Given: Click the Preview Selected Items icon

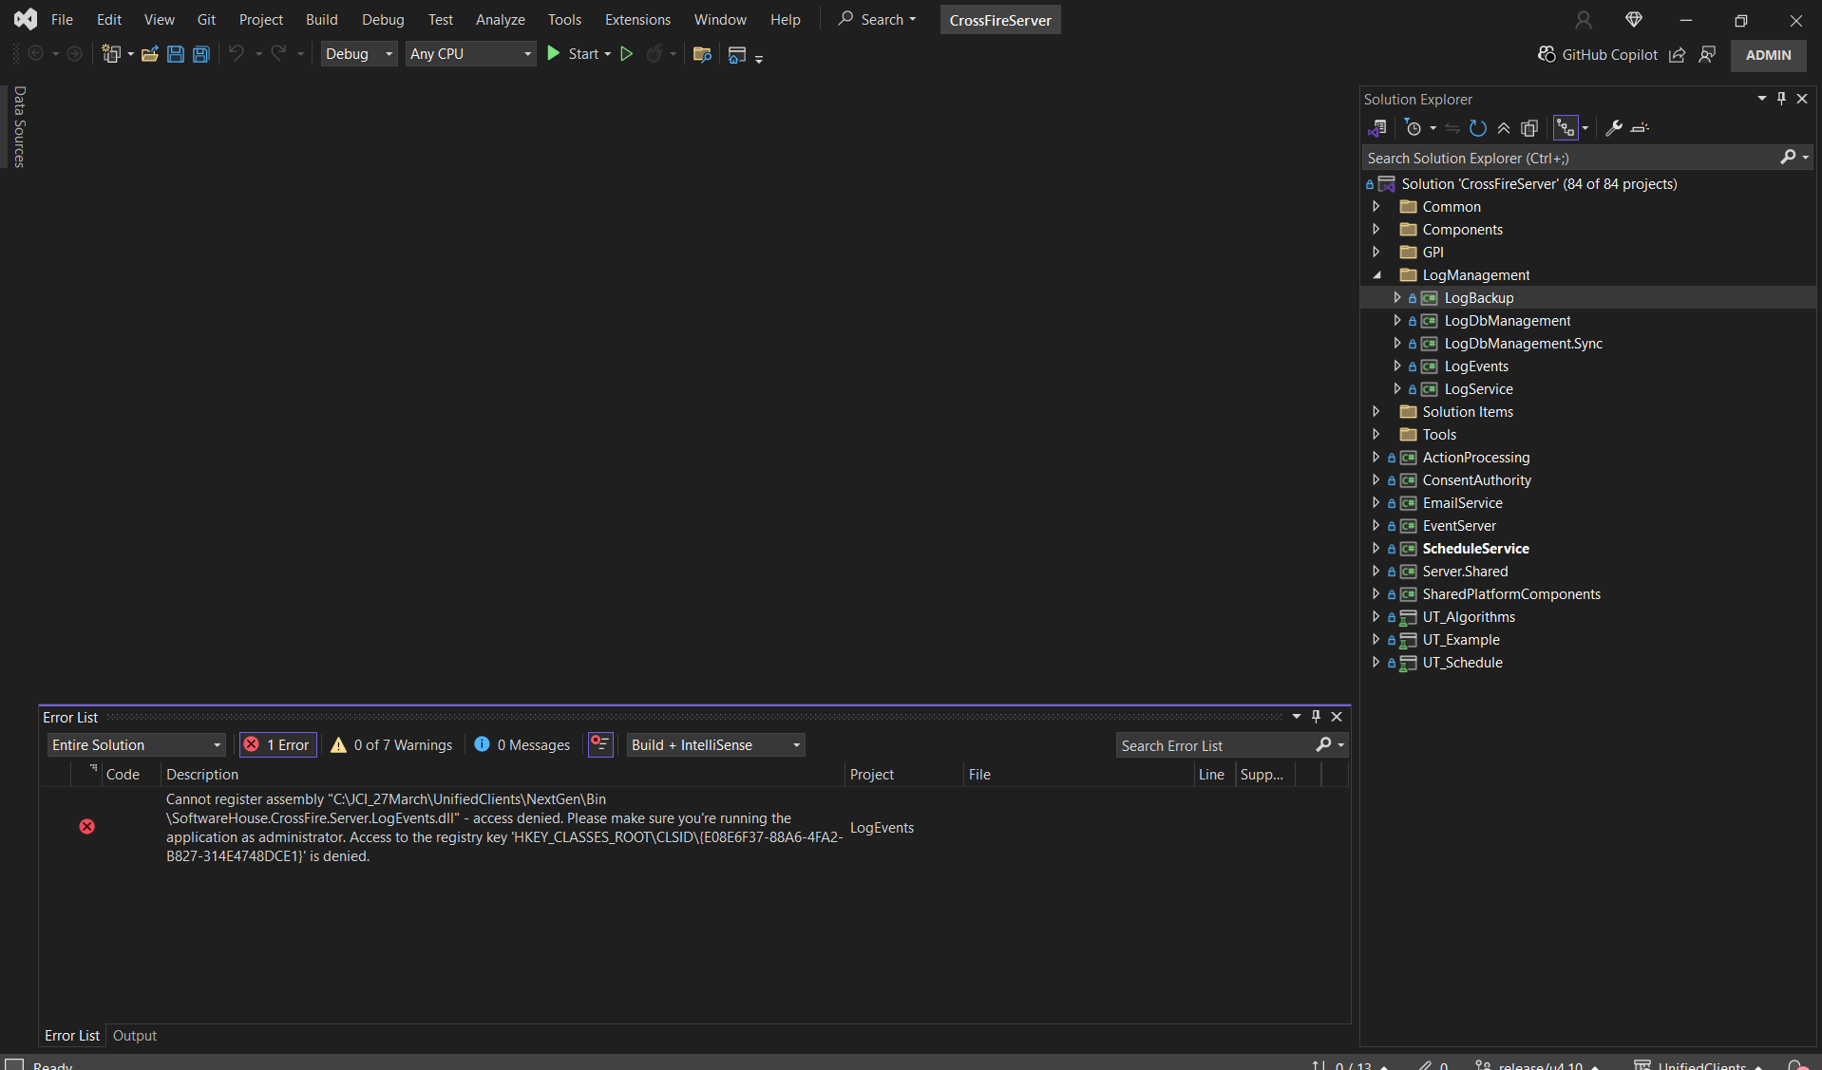Looking at the screenshot, I should point(1640,128).
